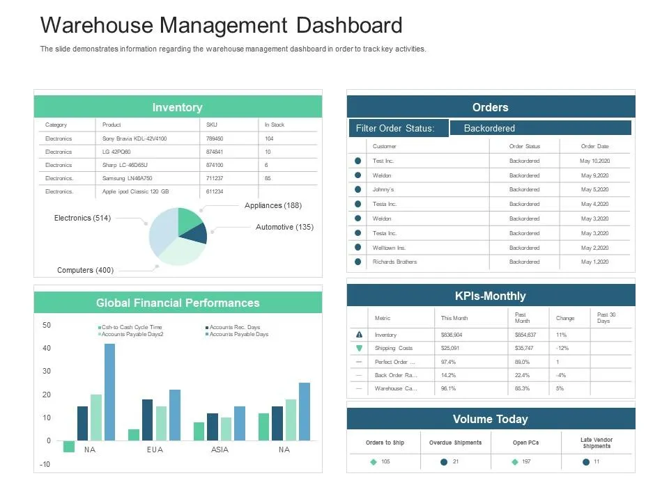This screenshot has height=501, width=669.
Task: Click the SKU column header in Inventory
Action: click(212, 125)
